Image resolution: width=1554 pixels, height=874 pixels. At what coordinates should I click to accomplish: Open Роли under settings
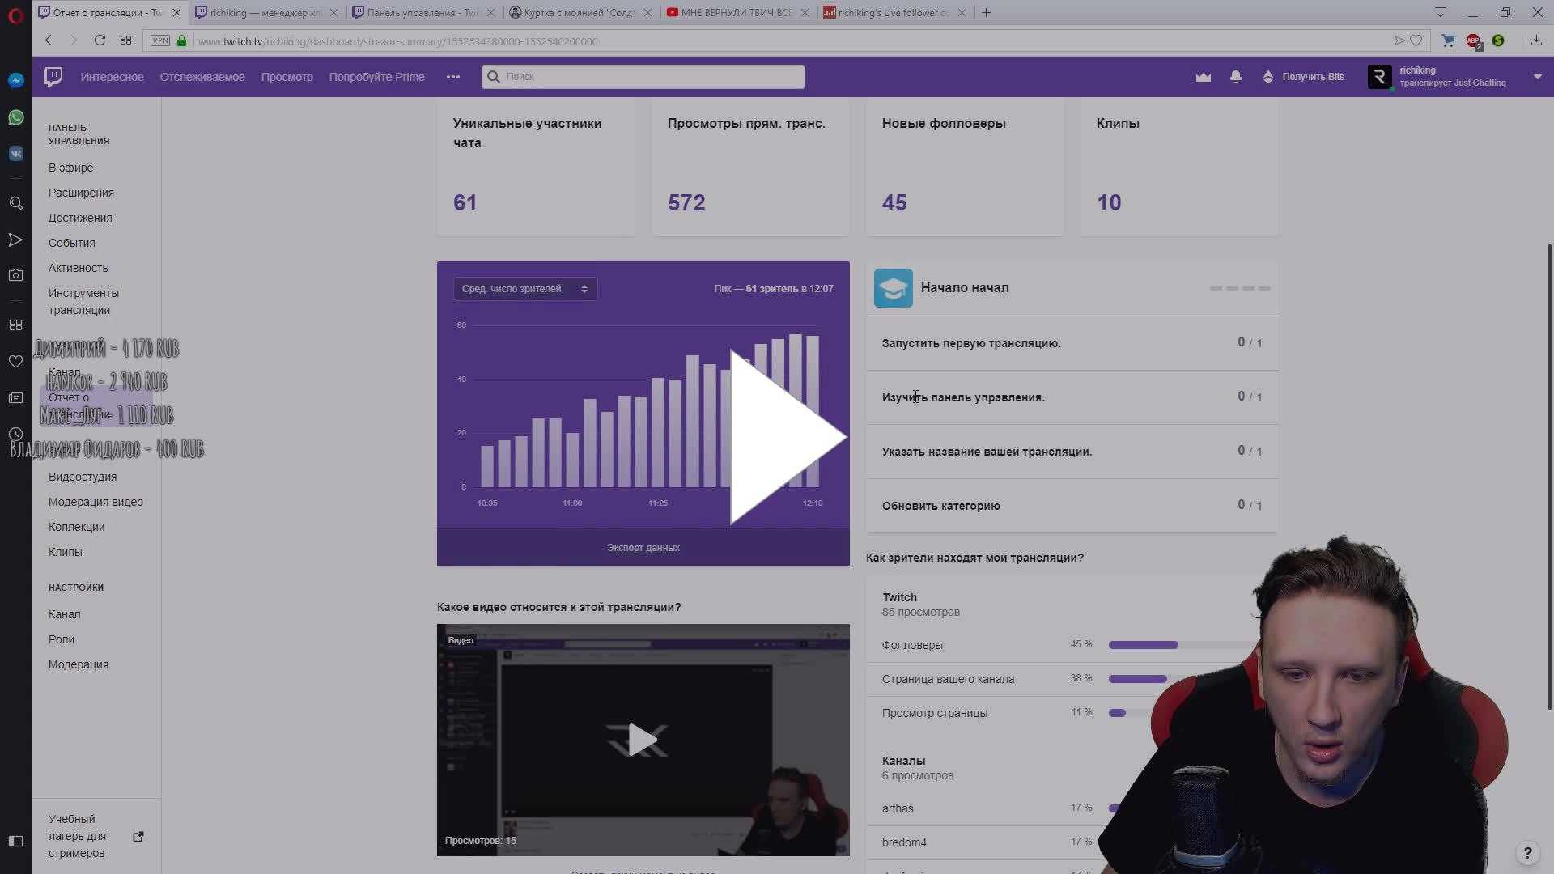(62, 639)
